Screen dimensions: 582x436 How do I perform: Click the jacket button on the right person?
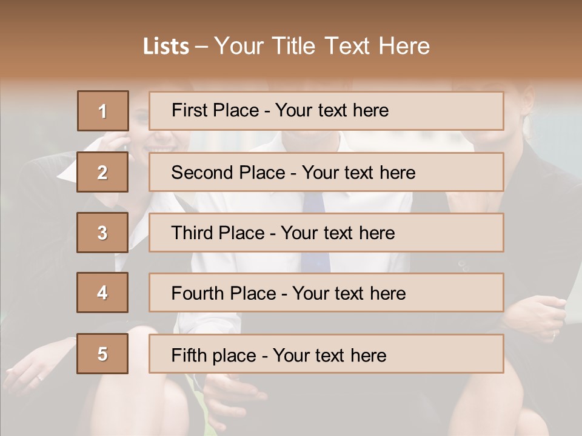[464, 264]
